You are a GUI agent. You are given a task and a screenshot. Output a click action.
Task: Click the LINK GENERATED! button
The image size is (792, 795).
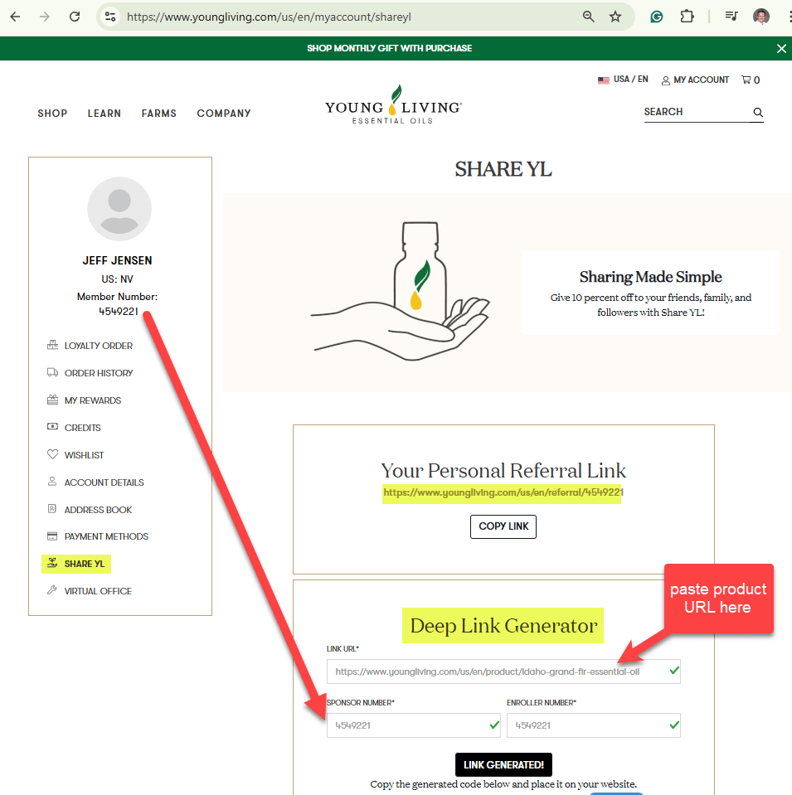click(x=503, y=764)
